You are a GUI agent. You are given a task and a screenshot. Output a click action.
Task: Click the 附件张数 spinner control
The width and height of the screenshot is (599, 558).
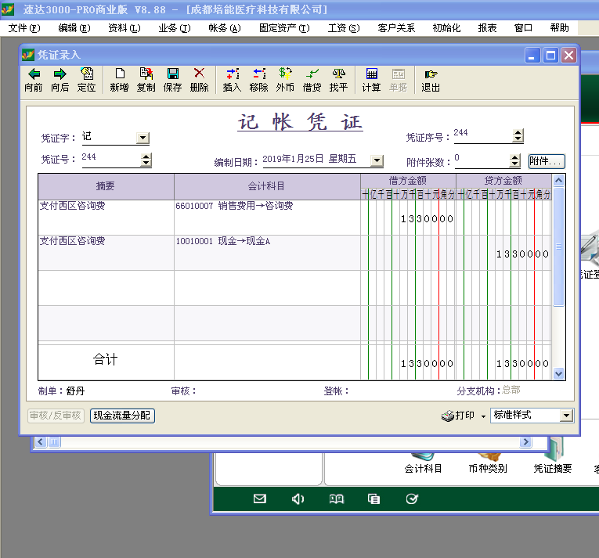(514, 161)
